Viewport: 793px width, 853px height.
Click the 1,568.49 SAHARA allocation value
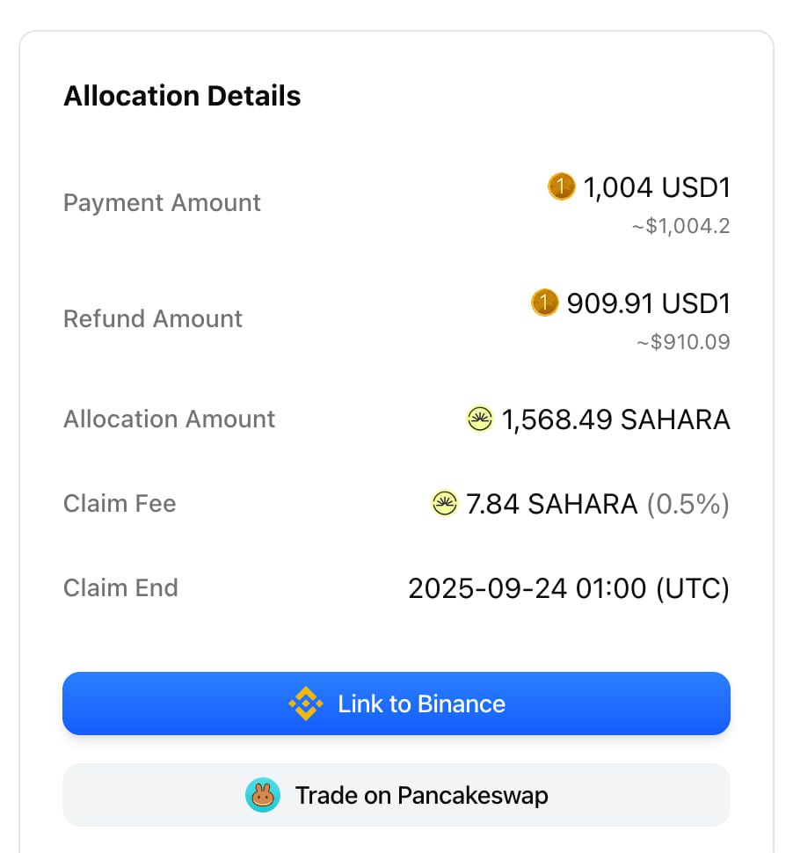coord(615,419)
